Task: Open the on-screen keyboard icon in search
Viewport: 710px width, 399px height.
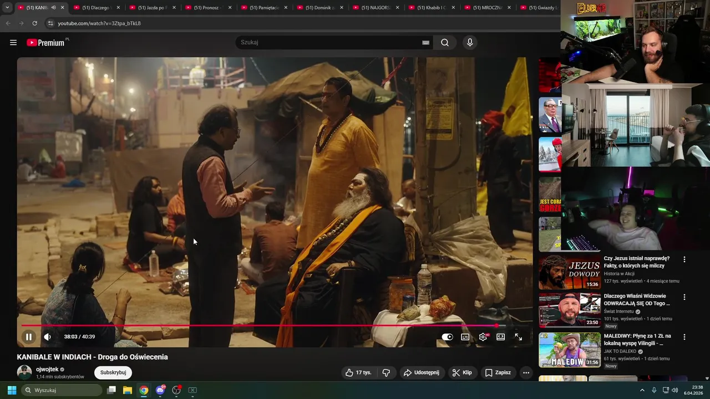Action: tap(425, 43)
